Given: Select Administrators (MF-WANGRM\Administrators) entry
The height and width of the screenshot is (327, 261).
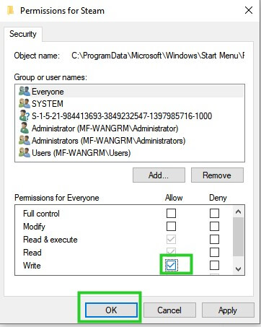Looking at the screenshot, I should [130, 141].
